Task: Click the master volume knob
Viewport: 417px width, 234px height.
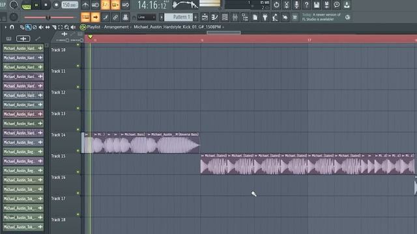Action: pos(14,5)
